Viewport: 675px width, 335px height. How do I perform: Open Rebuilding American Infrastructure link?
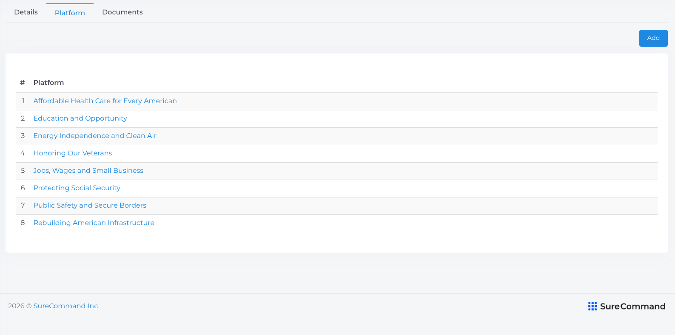point(94,223)
